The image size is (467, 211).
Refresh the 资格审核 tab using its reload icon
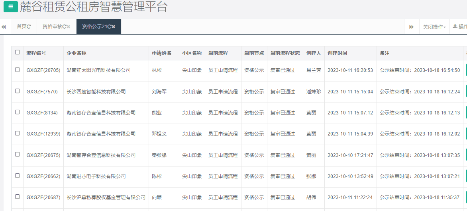[64, 27]
